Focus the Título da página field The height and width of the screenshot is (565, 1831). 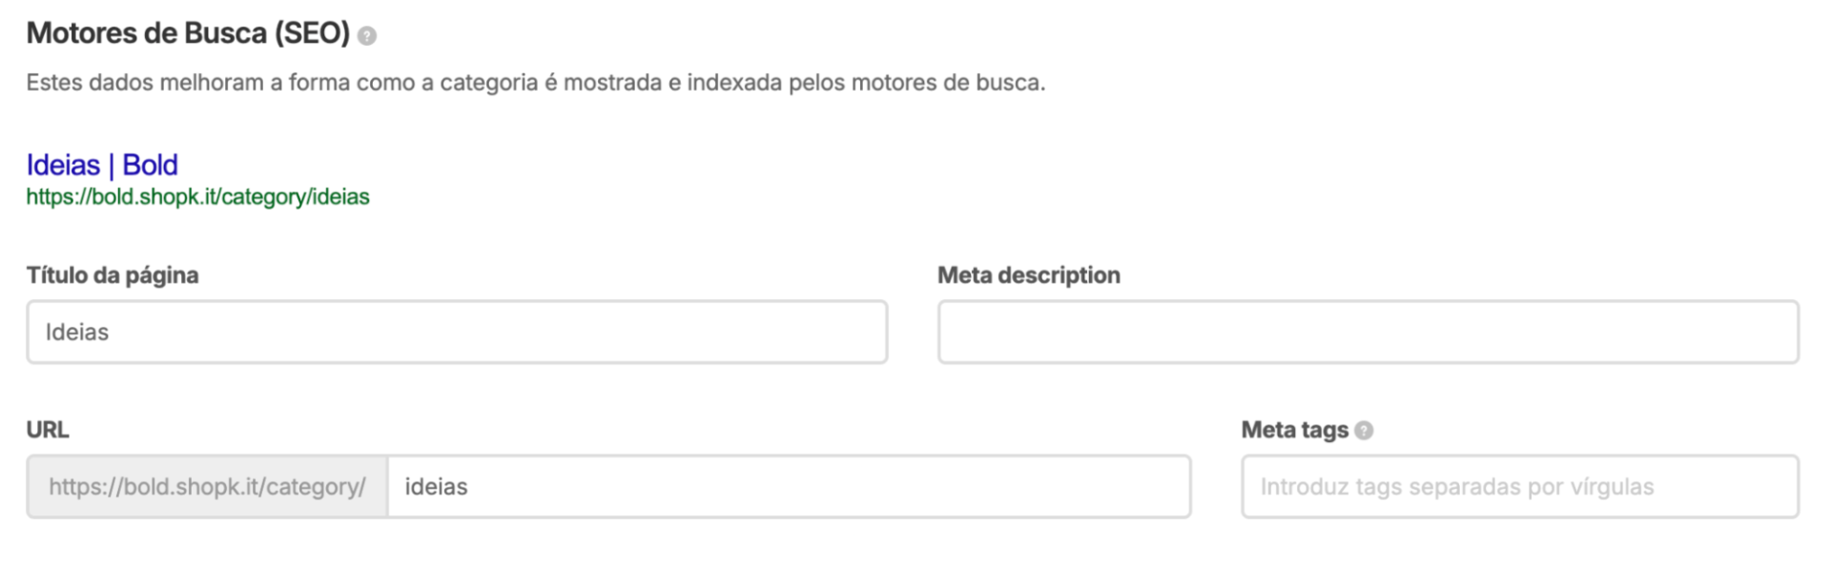(x=457, y=332)
